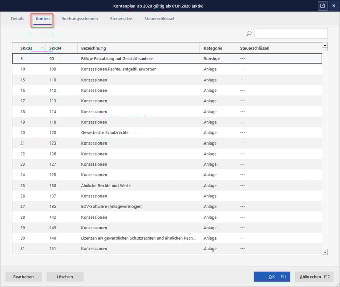Select 'Lizenzen an gewerblichen Schutzrechten' row

[x=167, y=238]
